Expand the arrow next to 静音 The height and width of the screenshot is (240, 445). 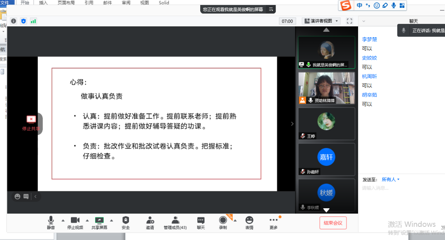[x=63, y=220]
